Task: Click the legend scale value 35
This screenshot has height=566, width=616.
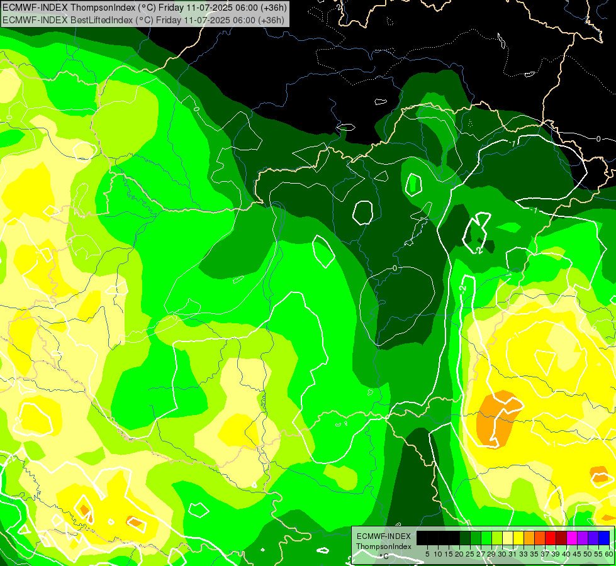Action: click(x=534, y=554)
